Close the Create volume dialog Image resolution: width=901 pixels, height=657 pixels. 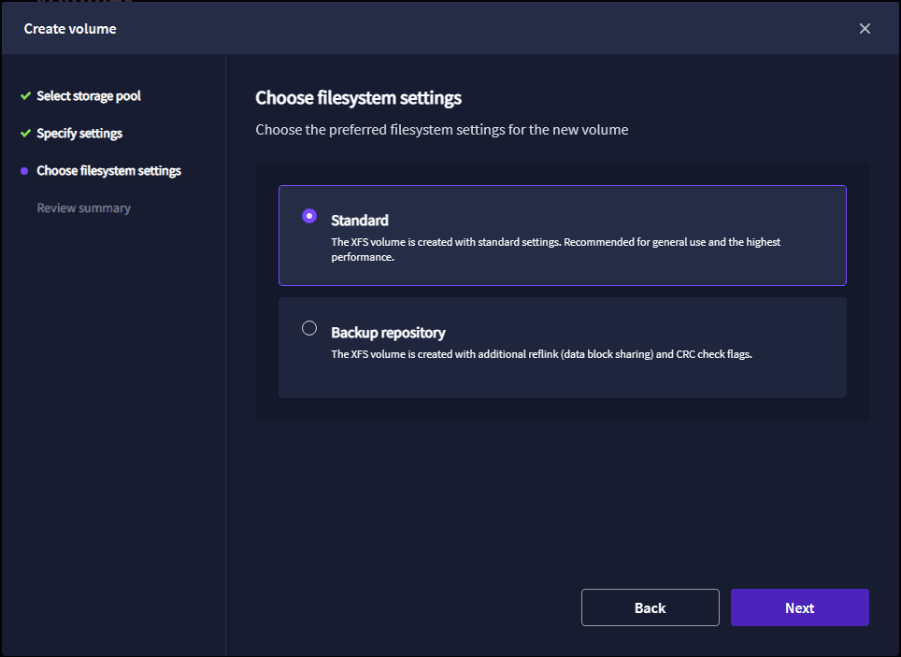(x=865, y=28)
